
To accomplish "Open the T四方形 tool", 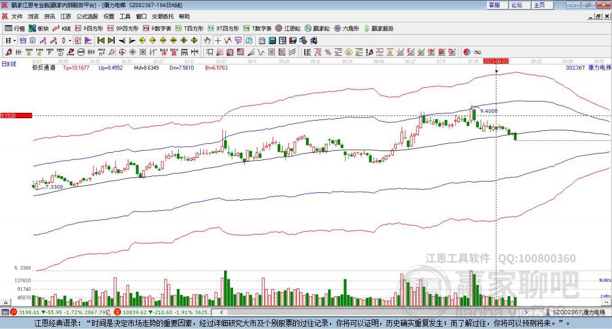I will click(189, 29).
